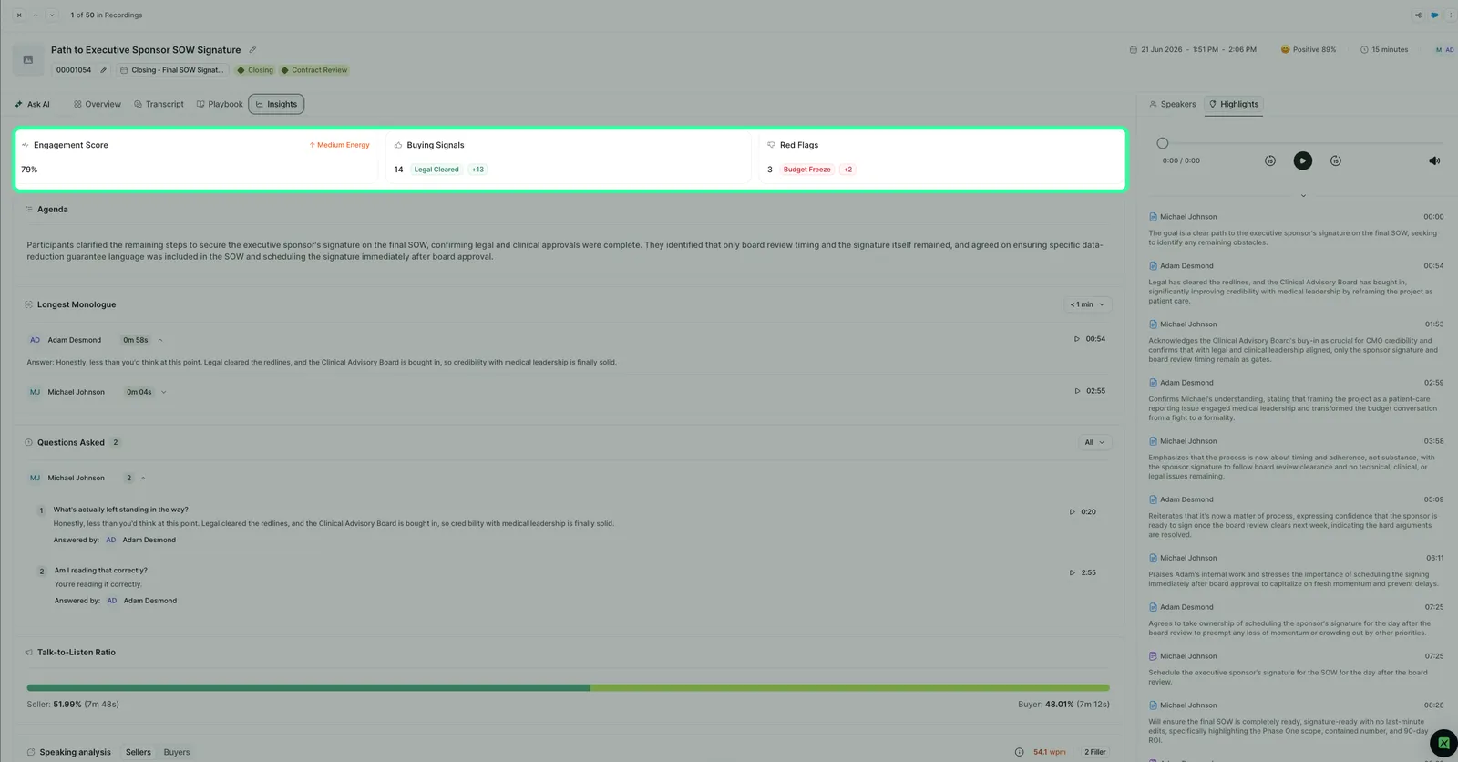Click the AD participant avatar in the header
Viewport: 1458px width, 762px height.
1450,50
